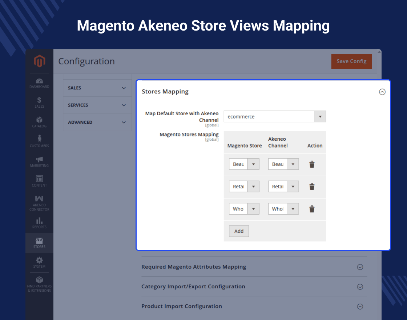Open Akeneo Channel dropdown showing Retai

(283, 187)
